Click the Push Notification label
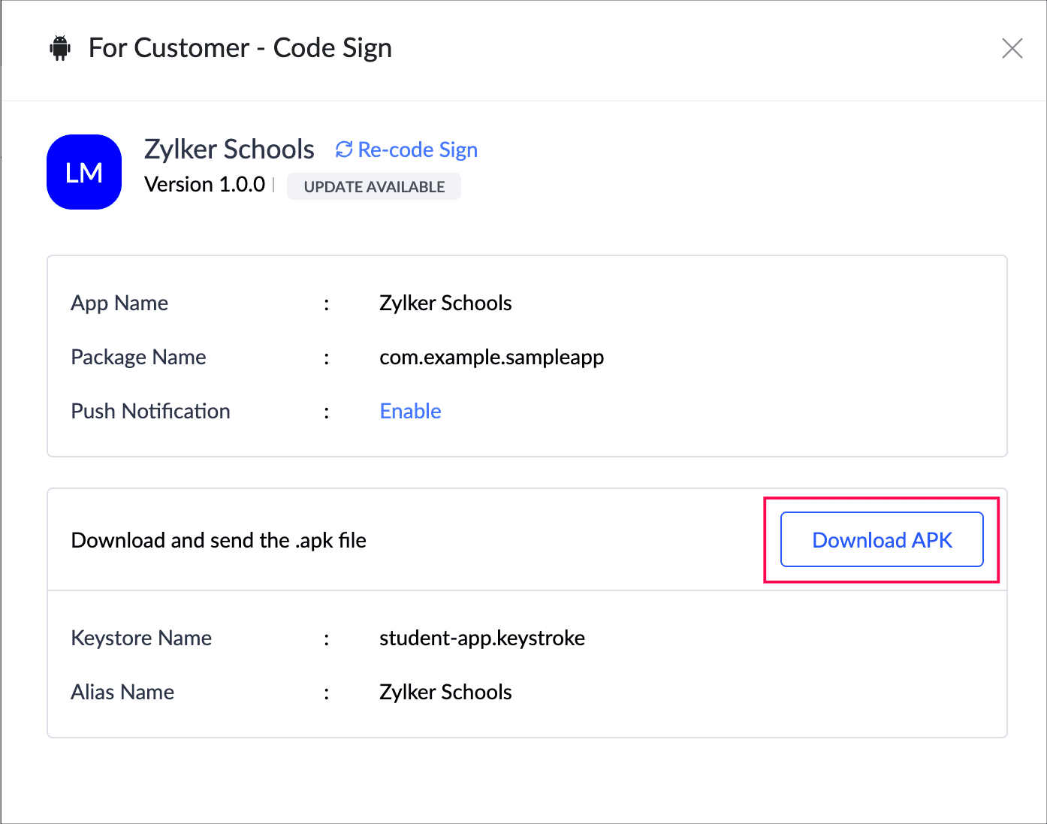Viewport: 1047px width, 824px height. (x=150, y=411)
